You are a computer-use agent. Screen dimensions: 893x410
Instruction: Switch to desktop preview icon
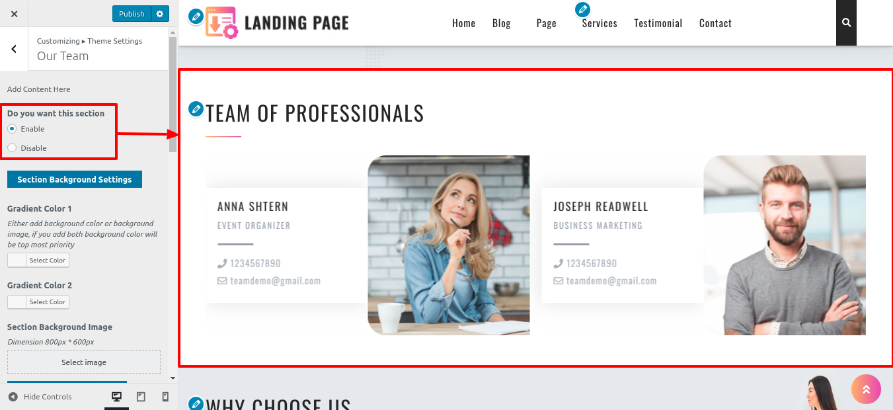coord(117,397)
